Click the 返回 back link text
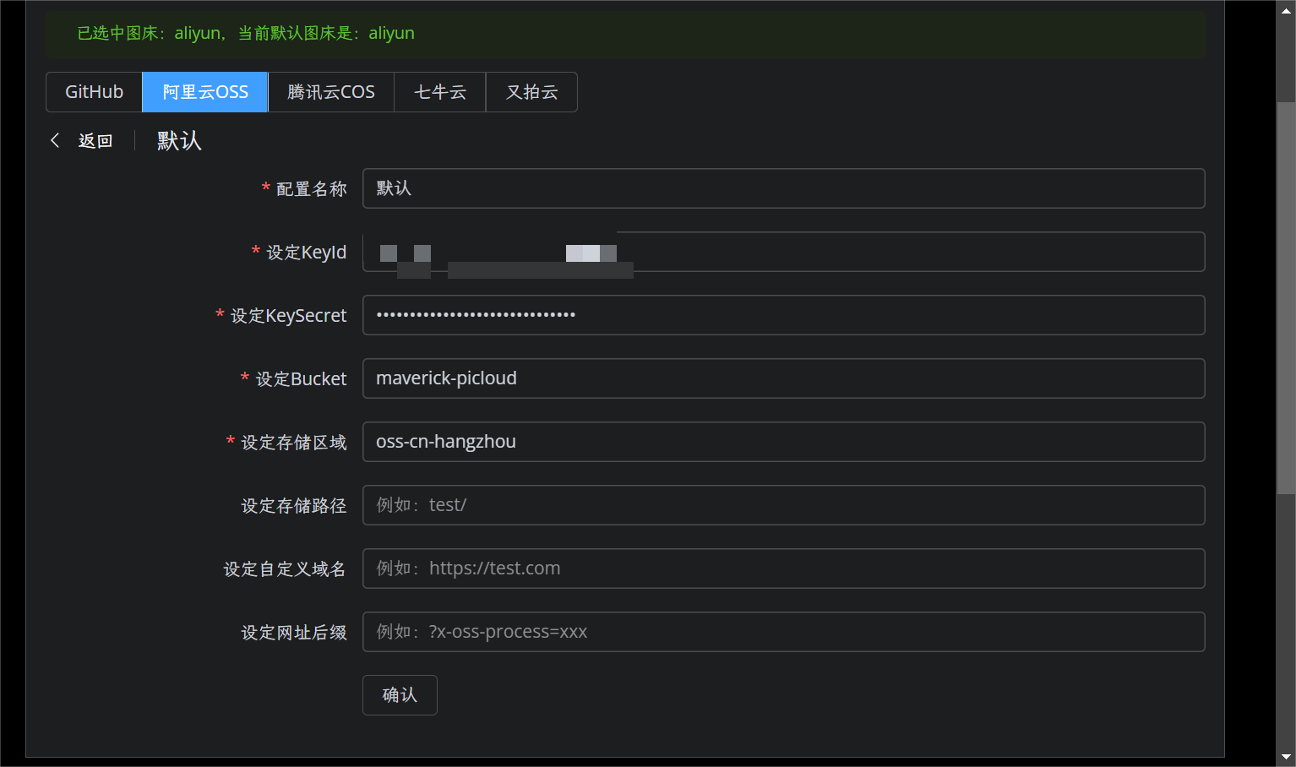The width and height of the screenshot is (1296, 767). coord(95,141)
